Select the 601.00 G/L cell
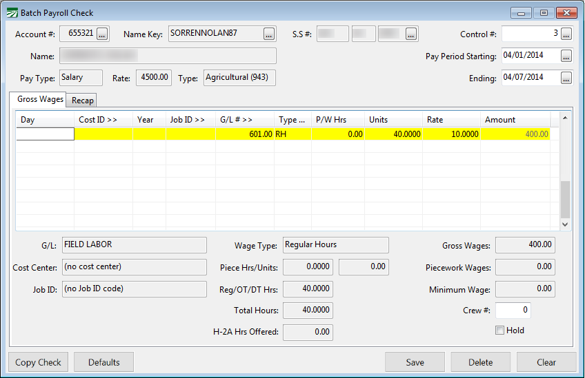The width and height of the screenshot is (585, 378). [245, 134]
